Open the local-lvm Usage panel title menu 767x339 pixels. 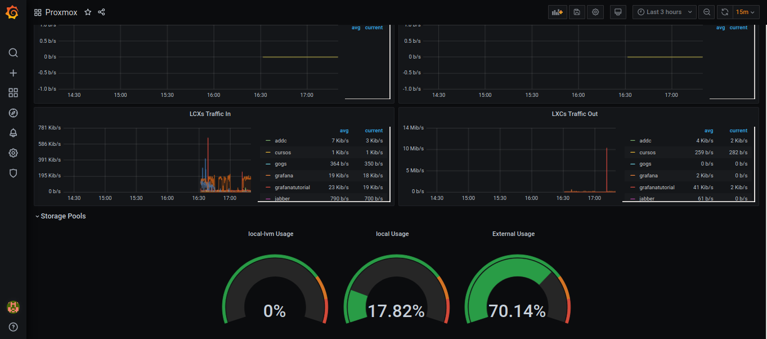[x=271, y=234]
